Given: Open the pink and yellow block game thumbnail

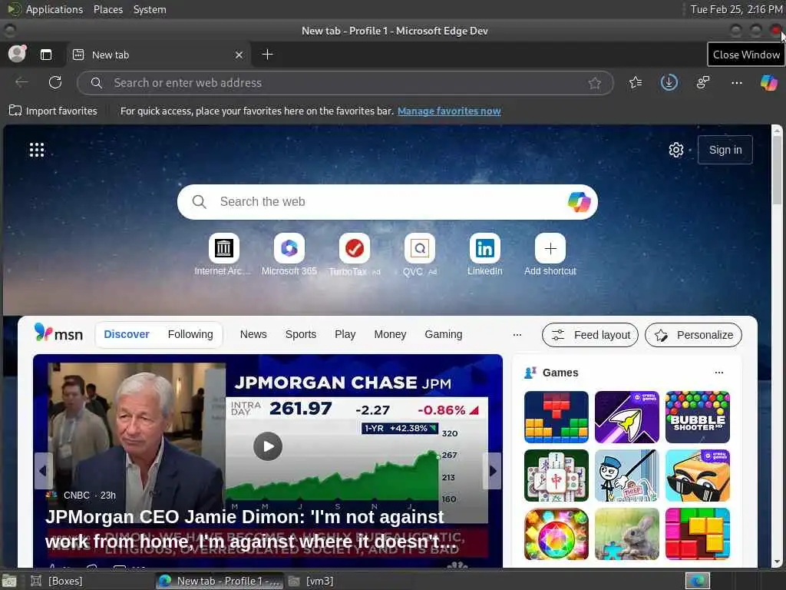Looking at the screenshot, I should pyautogui.click(x=697, y=533).
